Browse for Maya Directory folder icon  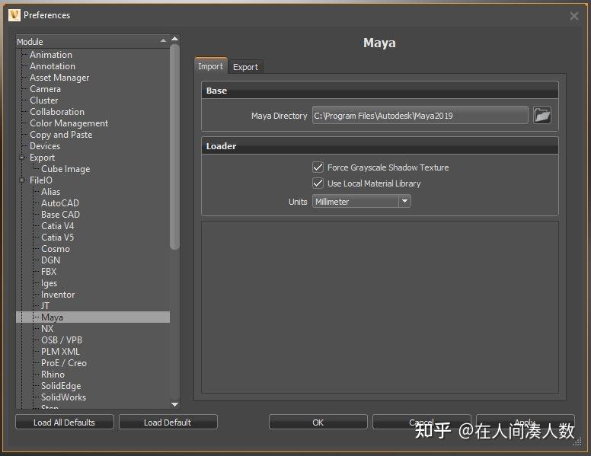542,115
